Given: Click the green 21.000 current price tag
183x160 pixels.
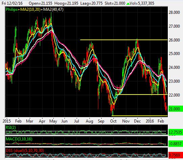Looking at the screenshot, I should [x=176, y=109].
